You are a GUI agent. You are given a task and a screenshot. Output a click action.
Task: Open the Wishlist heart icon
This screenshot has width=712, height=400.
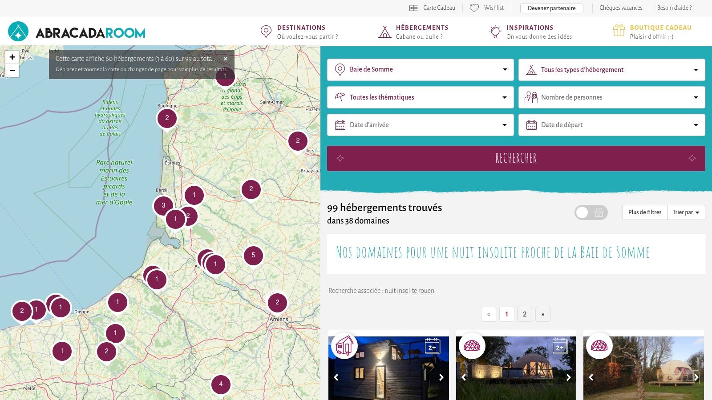click(474, 8)
